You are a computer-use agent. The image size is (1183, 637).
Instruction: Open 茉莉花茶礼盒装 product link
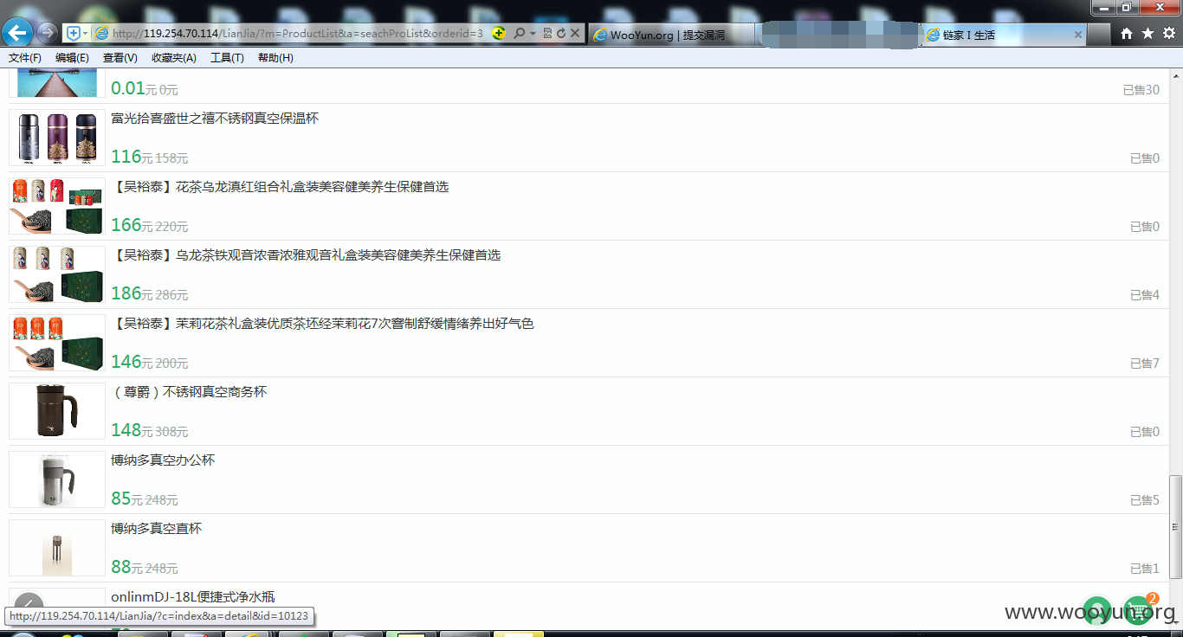(x=322, y=323)
